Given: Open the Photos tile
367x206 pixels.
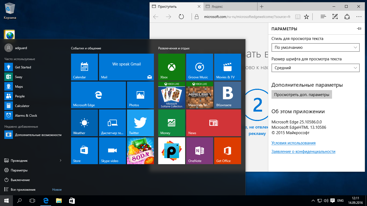Looking at the screenshot, I should 140,95.
